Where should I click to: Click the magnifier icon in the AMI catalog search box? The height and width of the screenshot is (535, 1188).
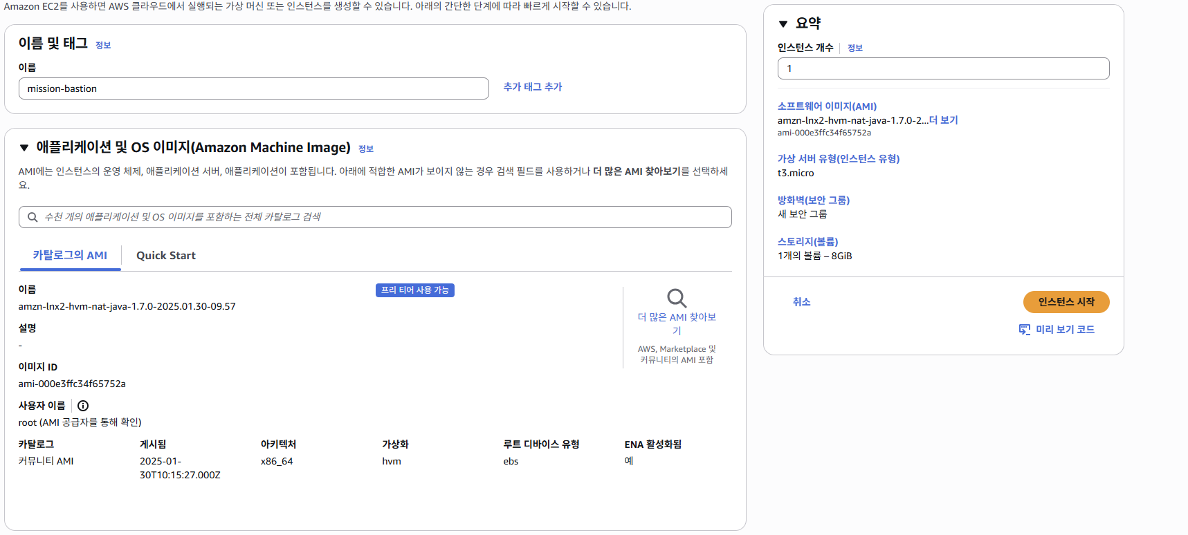click(x=33, y=217)
